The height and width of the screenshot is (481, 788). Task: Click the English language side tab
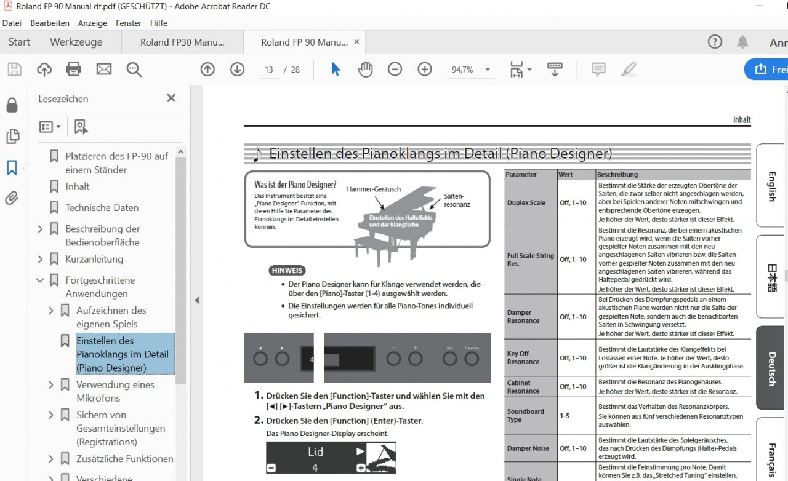771,186
